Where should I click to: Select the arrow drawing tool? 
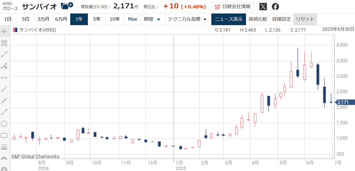click(4, 112)
